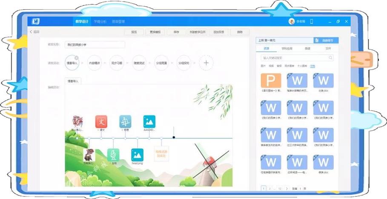Filter resources by 图片
The image size is (387, 199).
point(264,66)
